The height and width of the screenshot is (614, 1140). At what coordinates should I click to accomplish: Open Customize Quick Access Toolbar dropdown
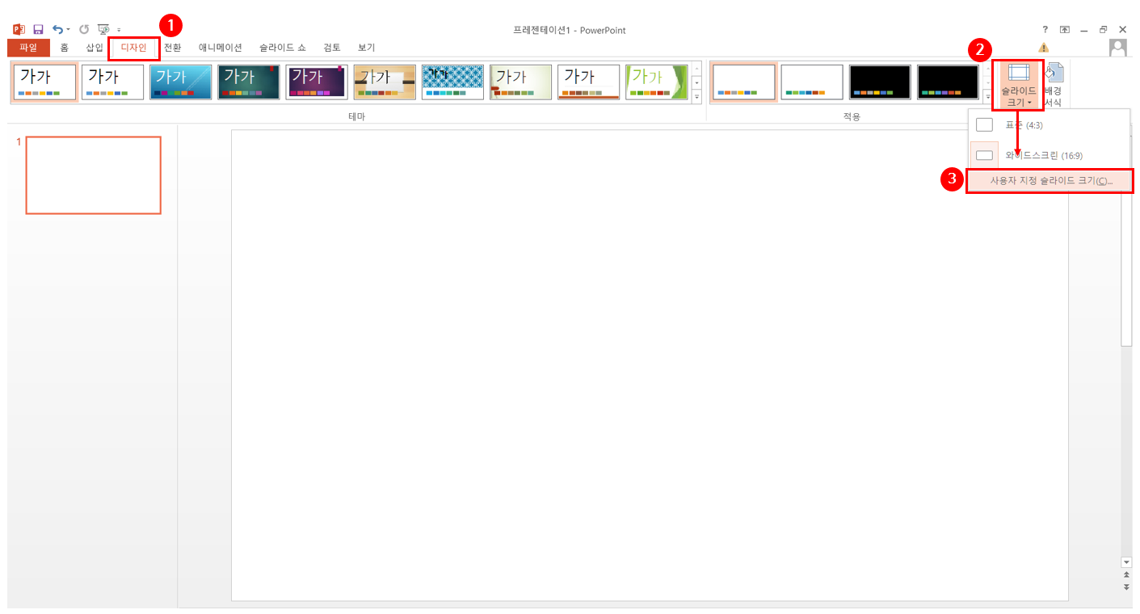[x=120, y=31]
